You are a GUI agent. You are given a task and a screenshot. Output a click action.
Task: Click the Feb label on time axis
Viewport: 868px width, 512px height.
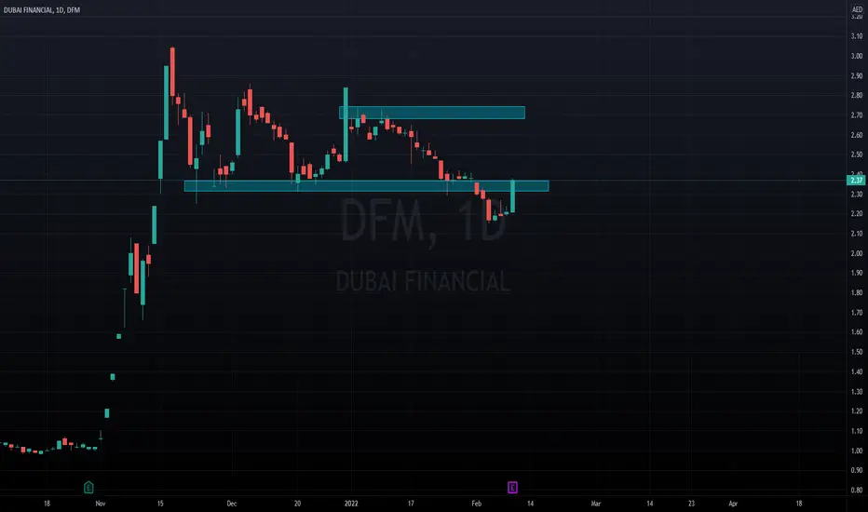(476, 504)
